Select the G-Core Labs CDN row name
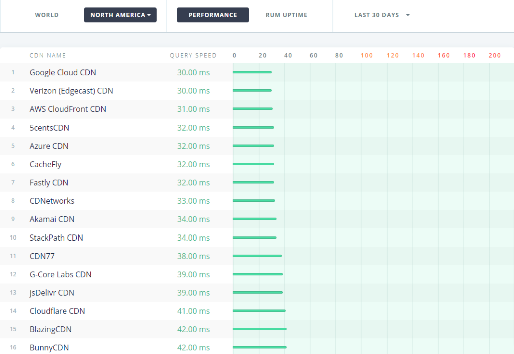Screen dimensions: 514x354 pos(60,274)
